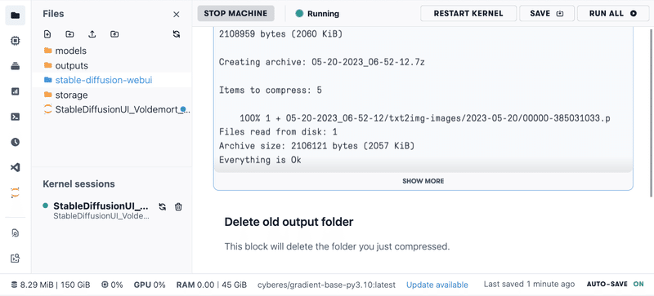Open the Update available link
The image size is (654, 296).
tap(437, 285)
